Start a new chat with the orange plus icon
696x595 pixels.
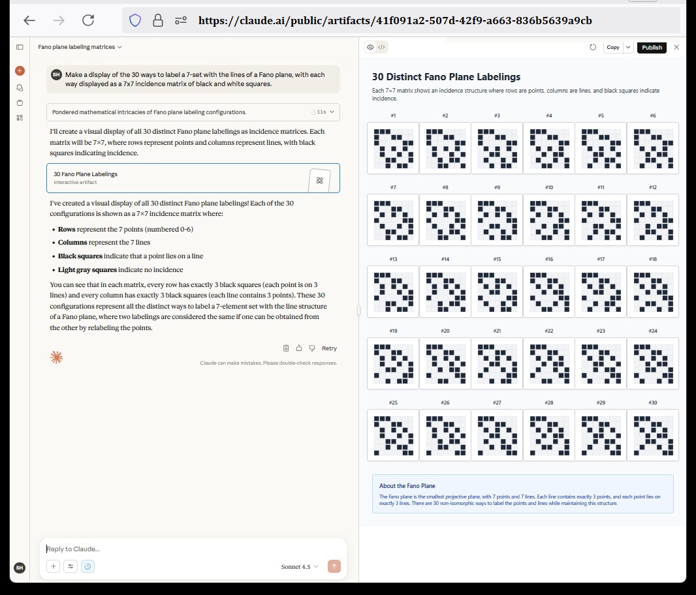[20, 70]
